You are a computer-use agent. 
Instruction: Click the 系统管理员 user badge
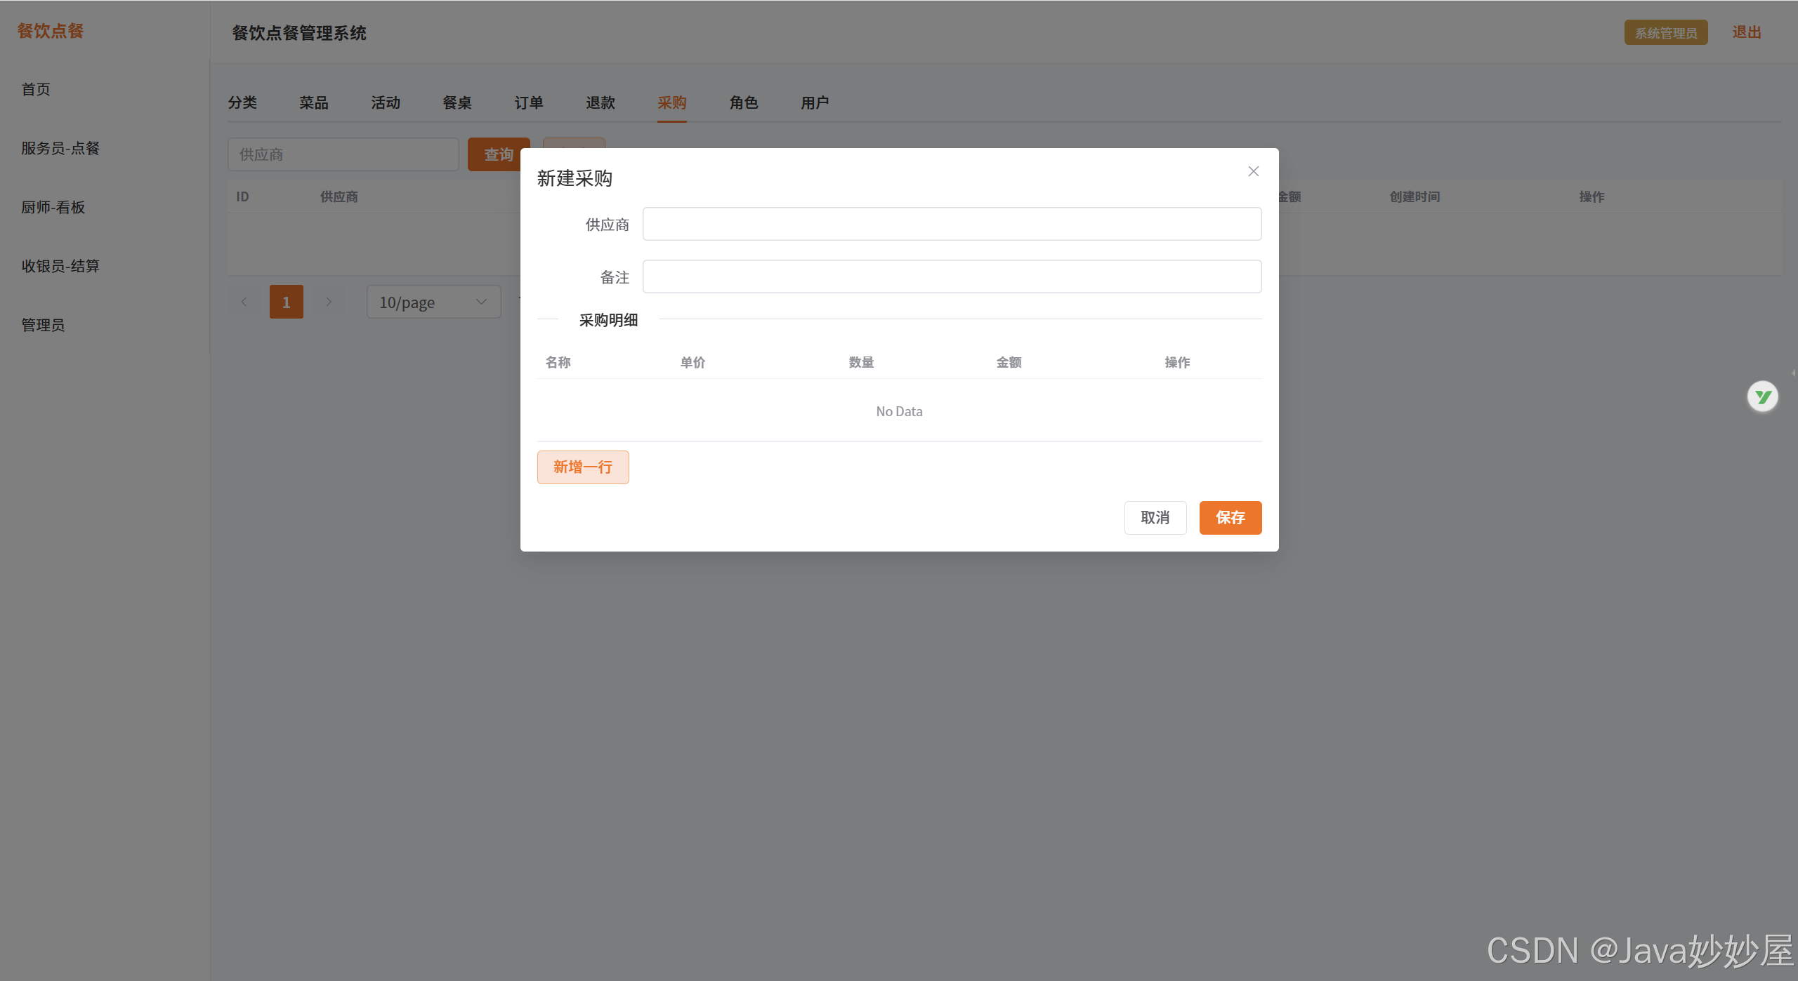click(1665, 33)
